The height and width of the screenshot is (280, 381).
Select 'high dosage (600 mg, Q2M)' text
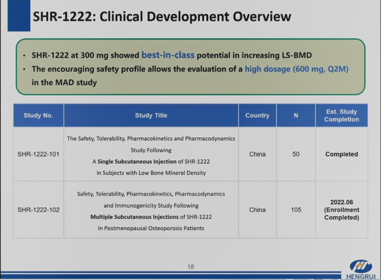click(x=297, y=69)
